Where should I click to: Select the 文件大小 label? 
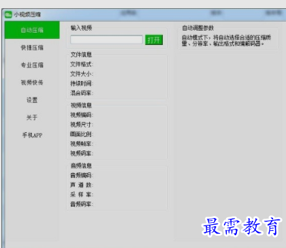[82, 74]
